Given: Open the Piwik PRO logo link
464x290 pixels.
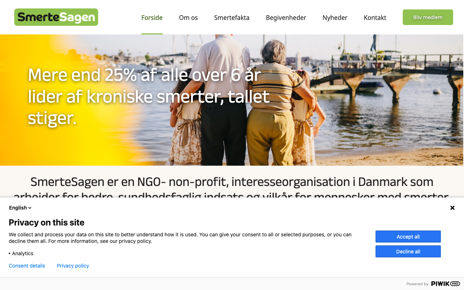Looking at the screenshot, I should [x=446, y=284].
